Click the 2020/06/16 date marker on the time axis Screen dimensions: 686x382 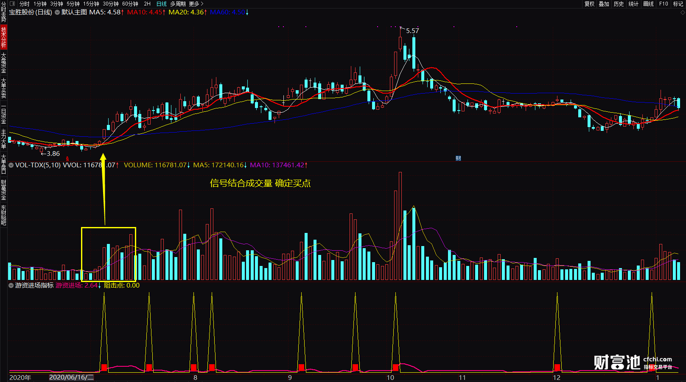(71, 377)
